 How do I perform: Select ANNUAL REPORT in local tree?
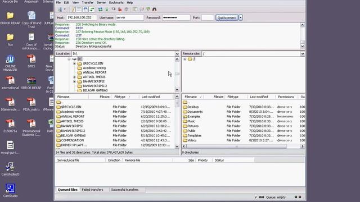[x=94, y=72]
